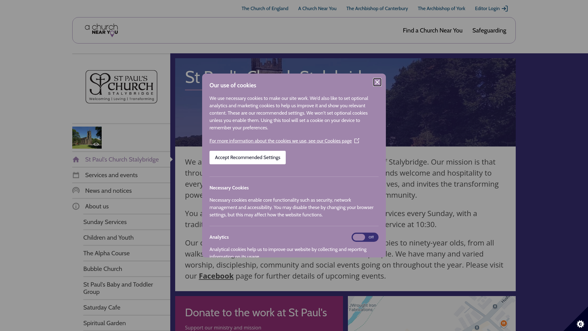This screenshot has height=331, width=588.
Task: Select St Paul's Church Stalybridge sidebar item
Action: tap(122, 159)
